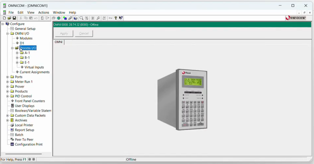This screenshot has height=164, width=314.
Task: Click the Save floppy disk icon
Action: [14, 18]
